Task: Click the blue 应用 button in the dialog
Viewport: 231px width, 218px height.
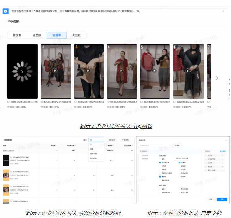Action: 222,199
